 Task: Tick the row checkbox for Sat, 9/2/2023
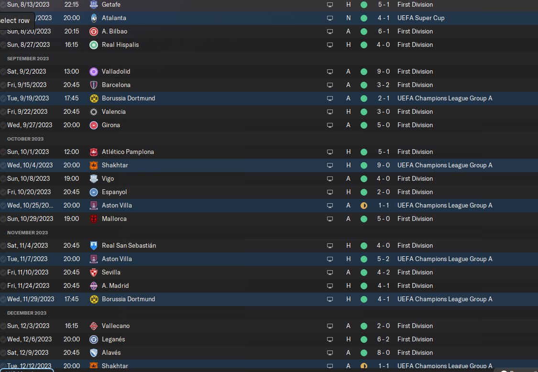point(3,72)
